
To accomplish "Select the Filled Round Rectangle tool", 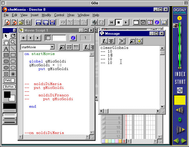I will pos(6,61).
